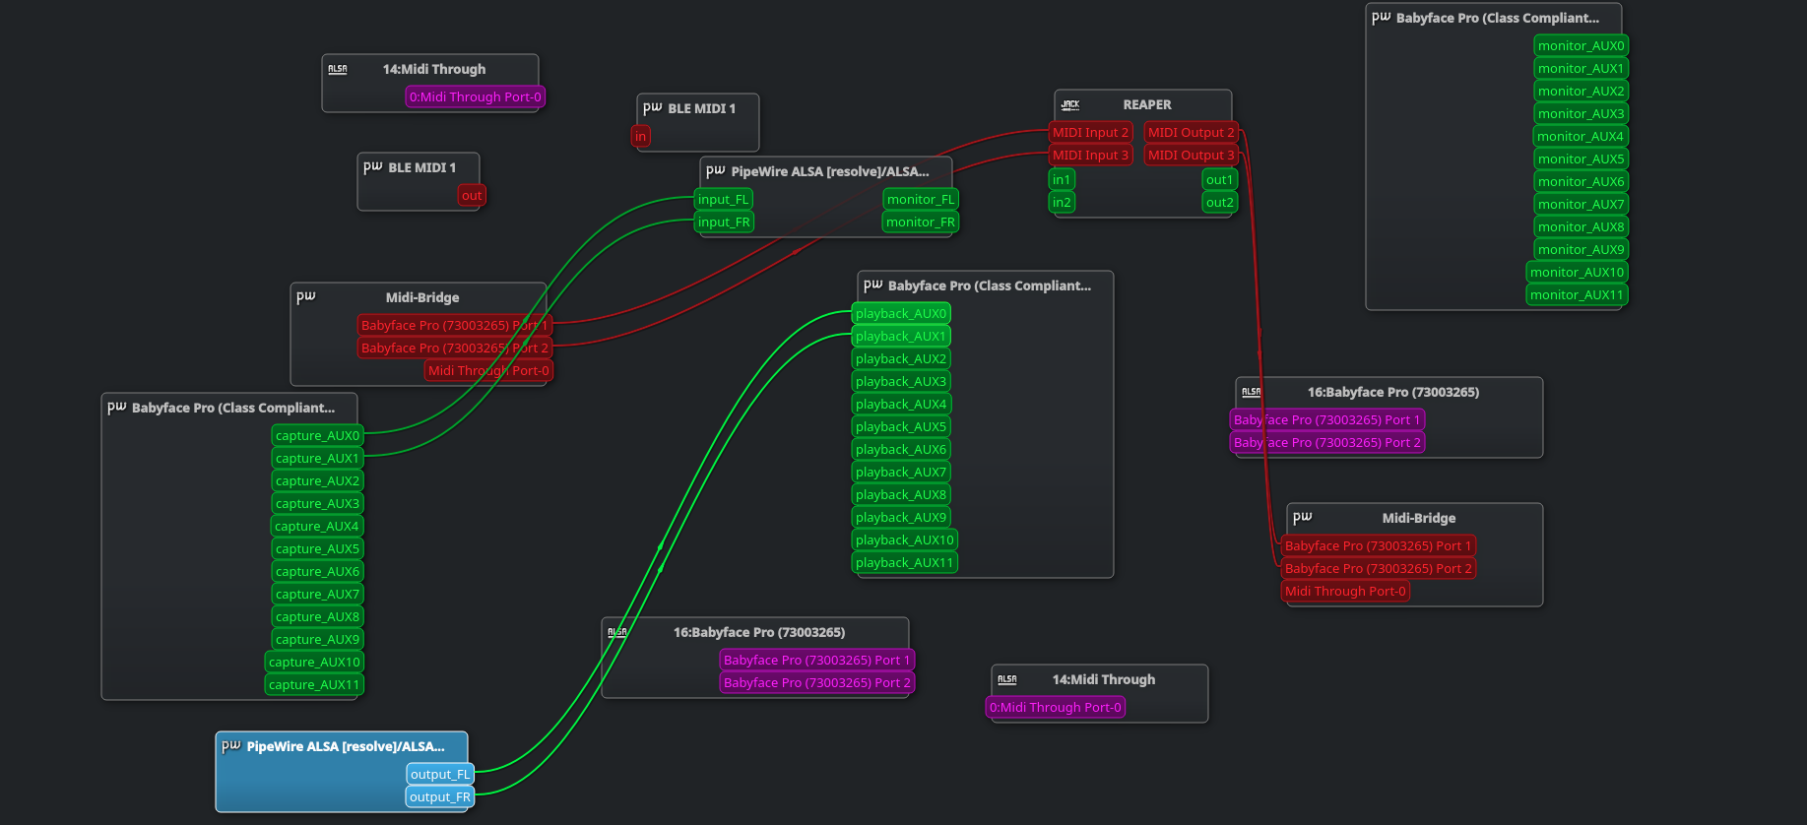Select the monitor_FR port

tap(921, 222)
